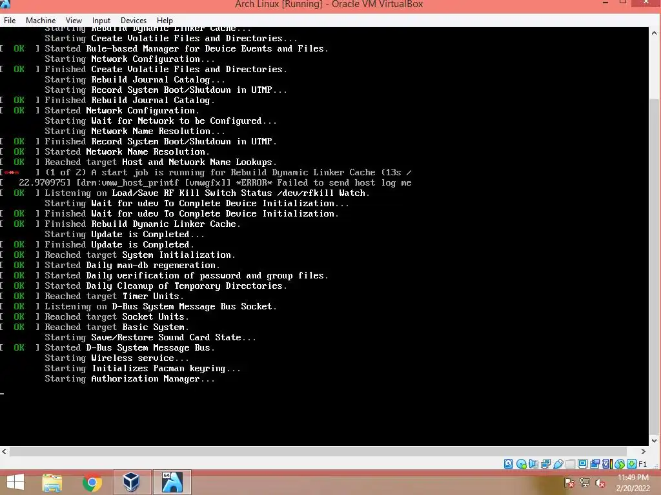Click the F1 host key label

coord(642,464)
